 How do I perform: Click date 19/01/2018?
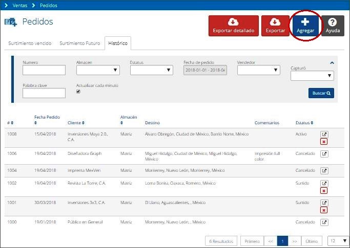pyautogui.click(x=45, y=222)
